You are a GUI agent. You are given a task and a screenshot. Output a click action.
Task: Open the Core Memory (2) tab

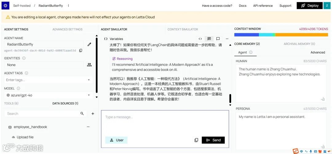pyautogui.click(x=247, y=44)
